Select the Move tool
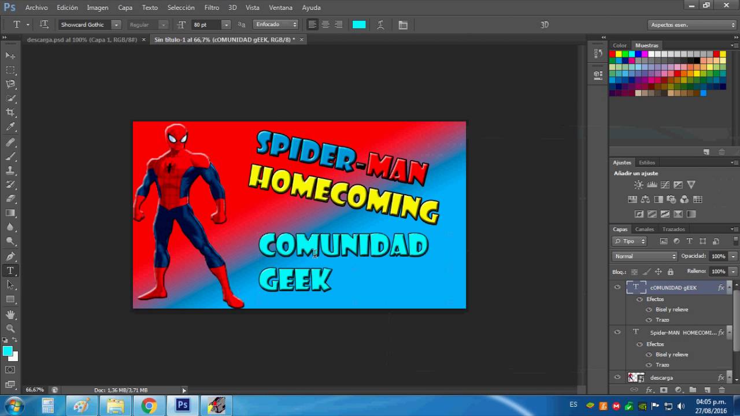 10,55
